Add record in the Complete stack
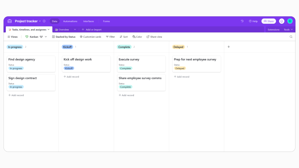 [127, 95]
